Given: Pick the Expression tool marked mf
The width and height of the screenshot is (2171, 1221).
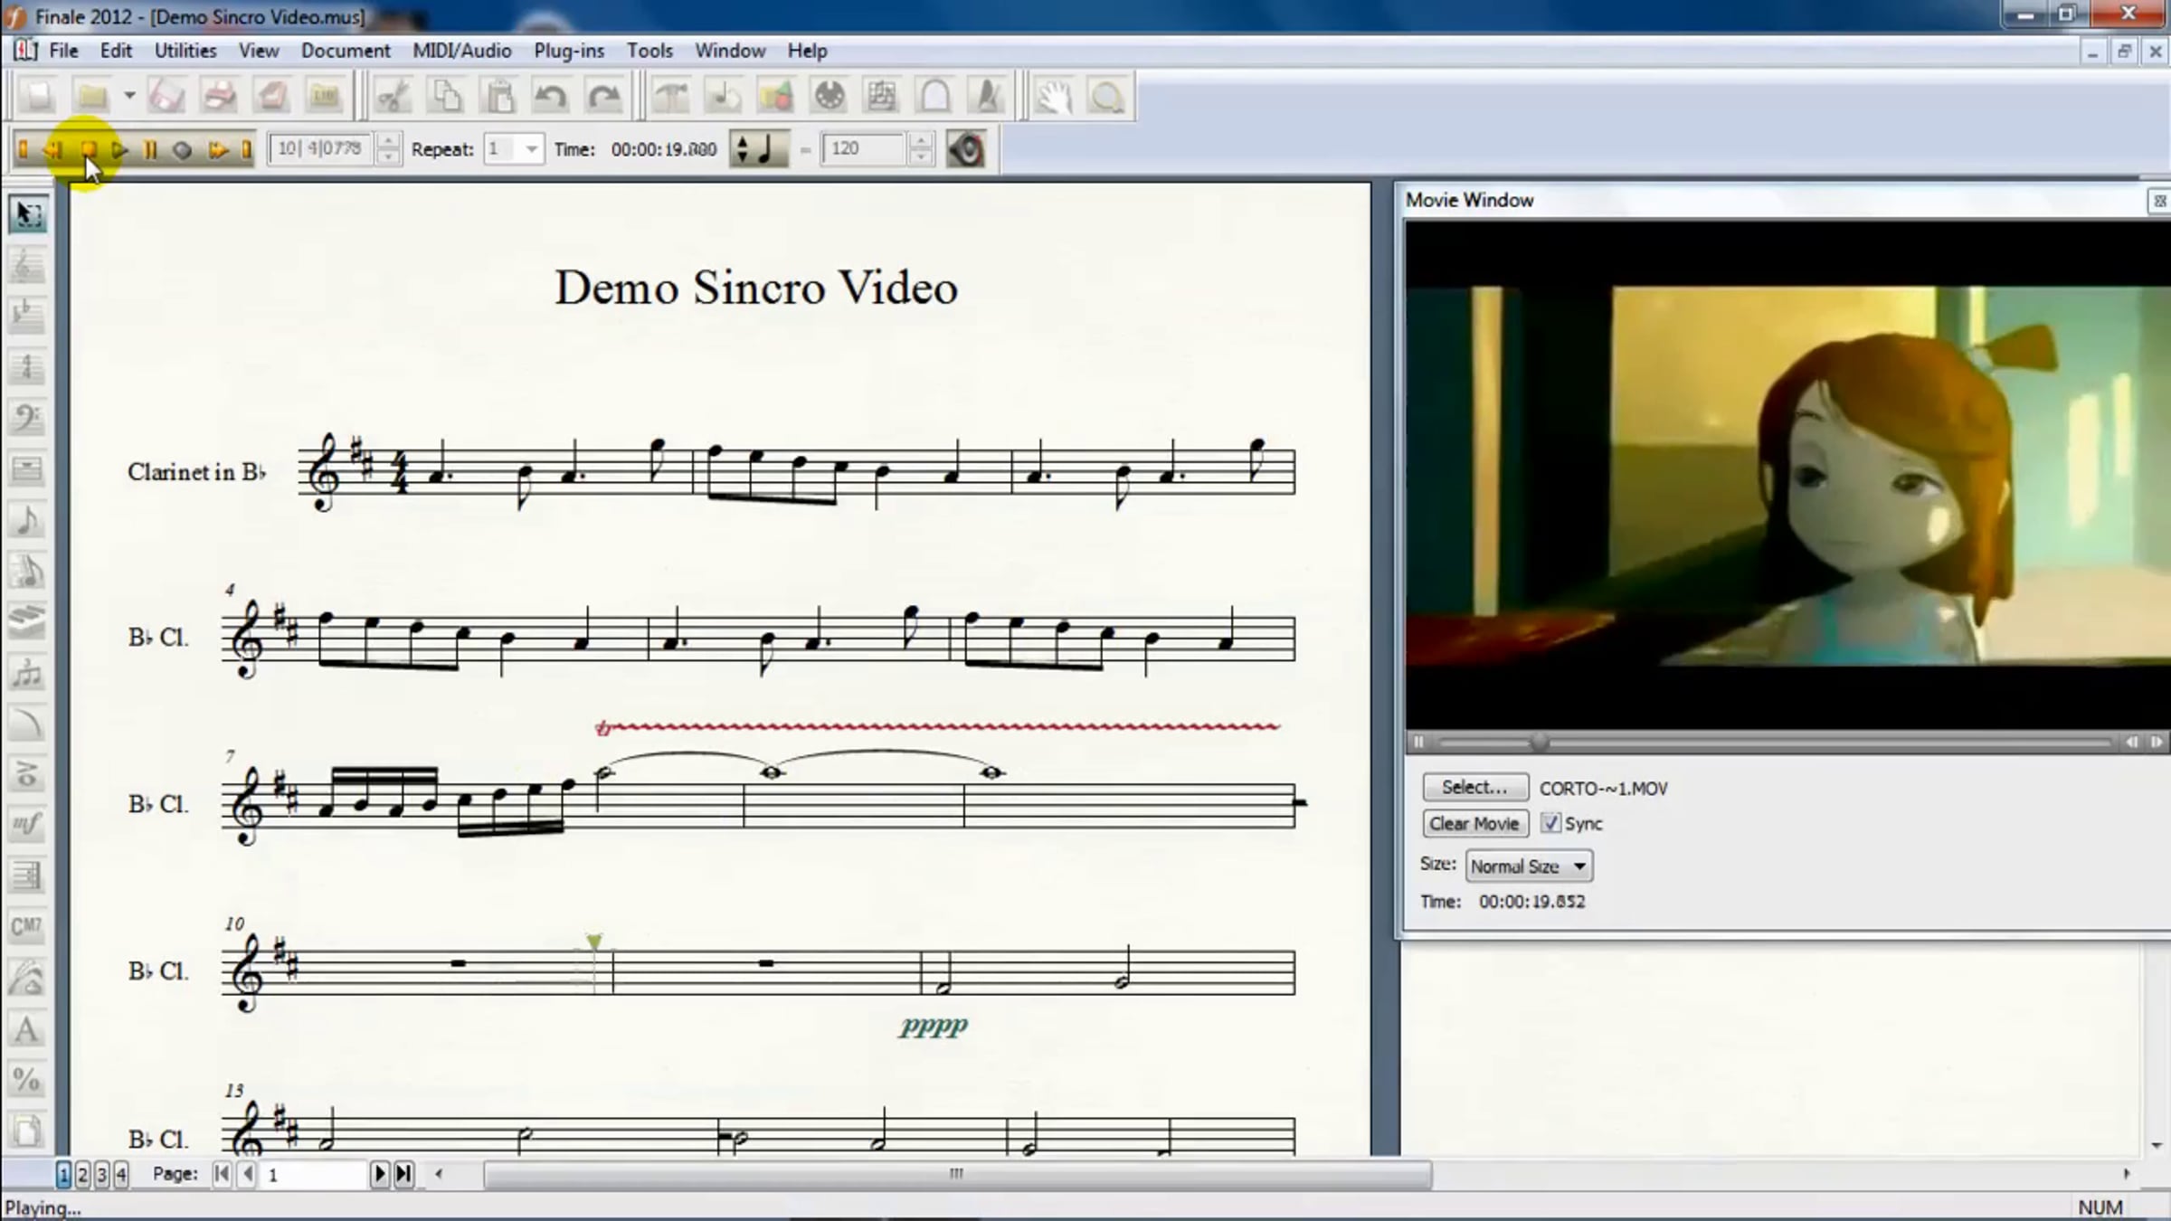Looking at the screenshot, I should click(x=26, y=824).
